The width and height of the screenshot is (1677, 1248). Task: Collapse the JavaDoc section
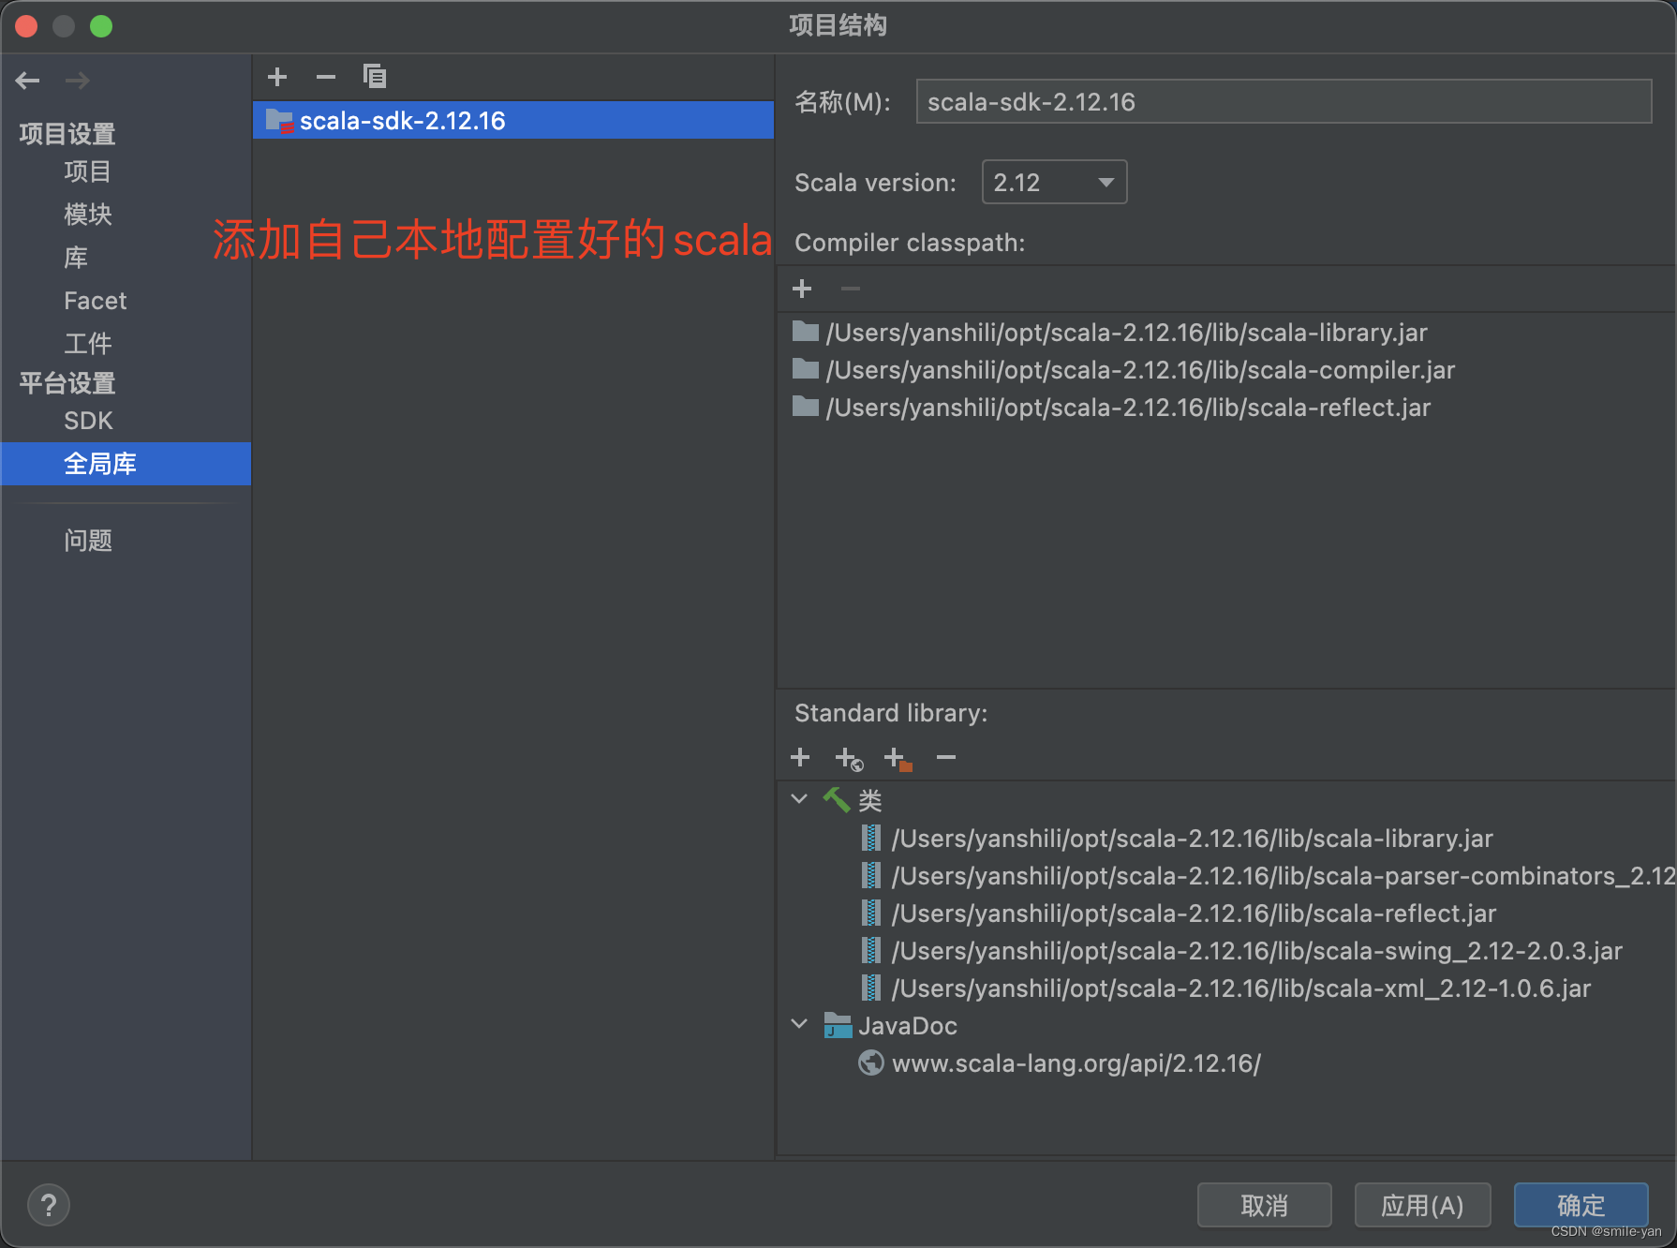pyautogui.click(x=799, y=1023)
